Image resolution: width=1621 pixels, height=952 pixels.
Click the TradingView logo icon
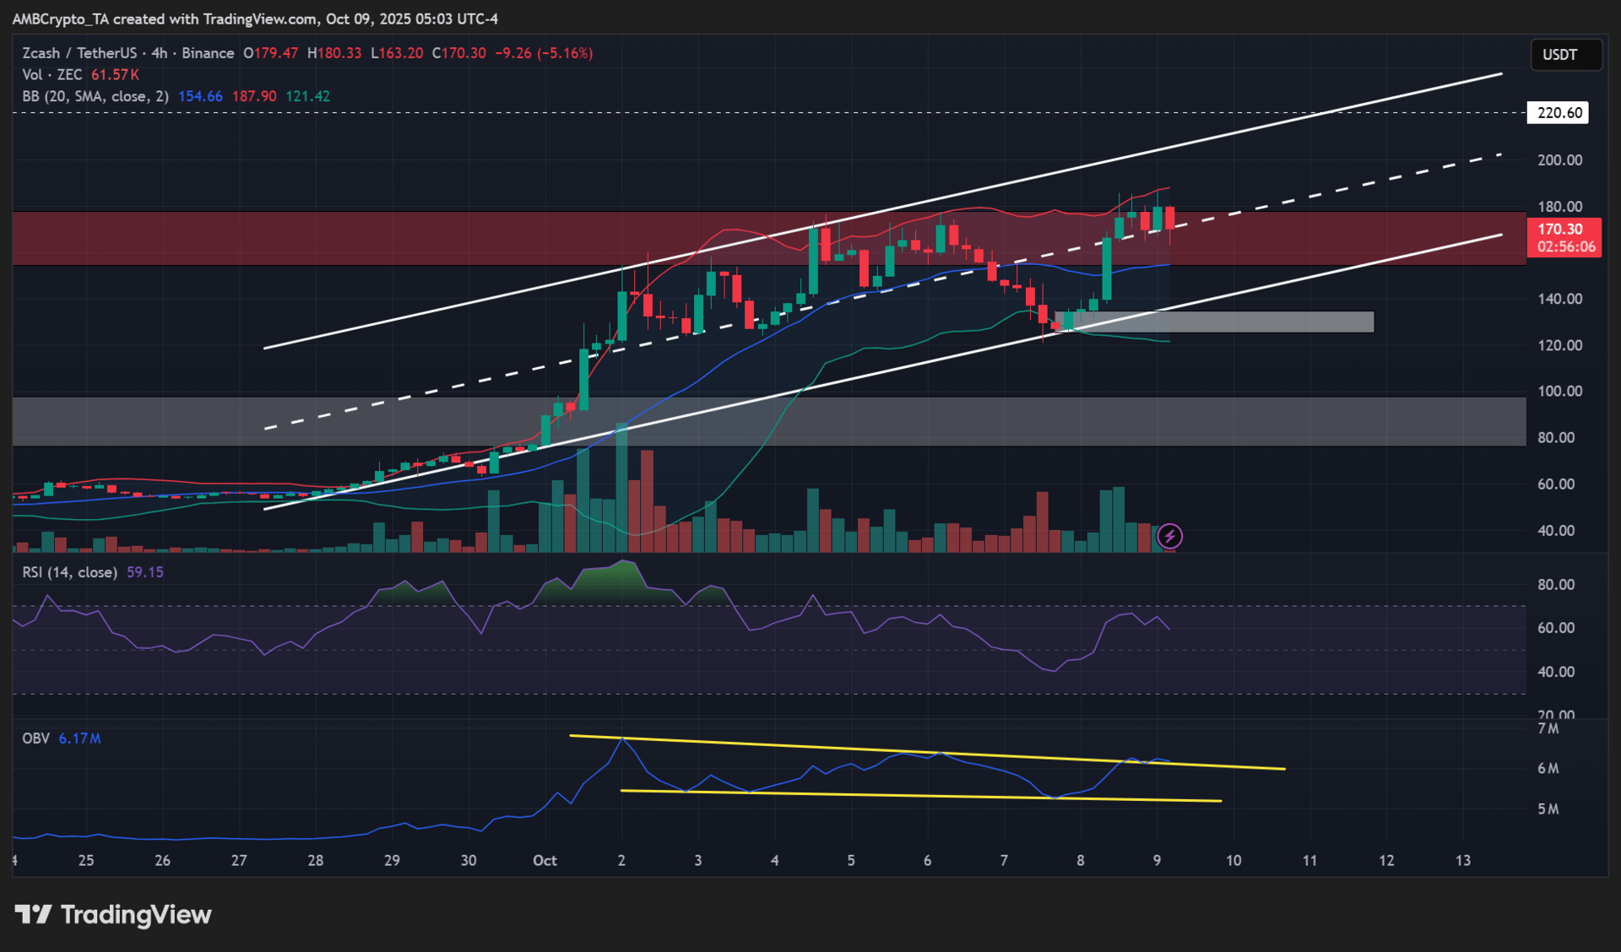[33, 914]
